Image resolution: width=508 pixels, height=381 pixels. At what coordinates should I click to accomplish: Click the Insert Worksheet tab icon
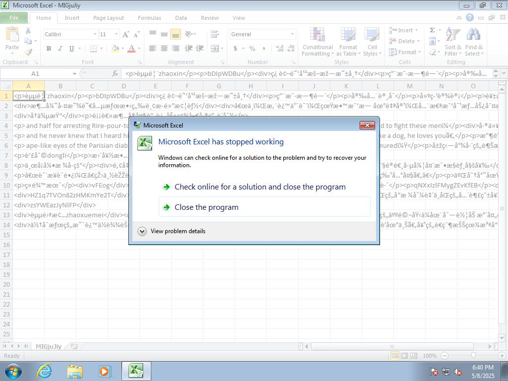[74, 346]
